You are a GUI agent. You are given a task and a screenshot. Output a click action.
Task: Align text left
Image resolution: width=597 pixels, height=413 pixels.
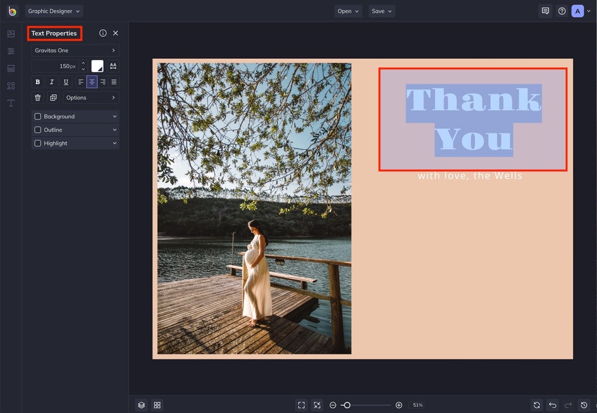pos(81,82)
